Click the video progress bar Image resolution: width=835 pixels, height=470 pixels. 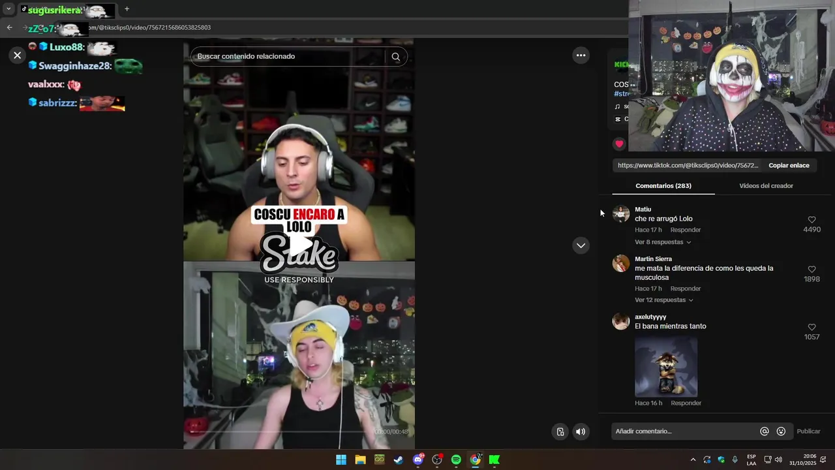coord(281,431)
